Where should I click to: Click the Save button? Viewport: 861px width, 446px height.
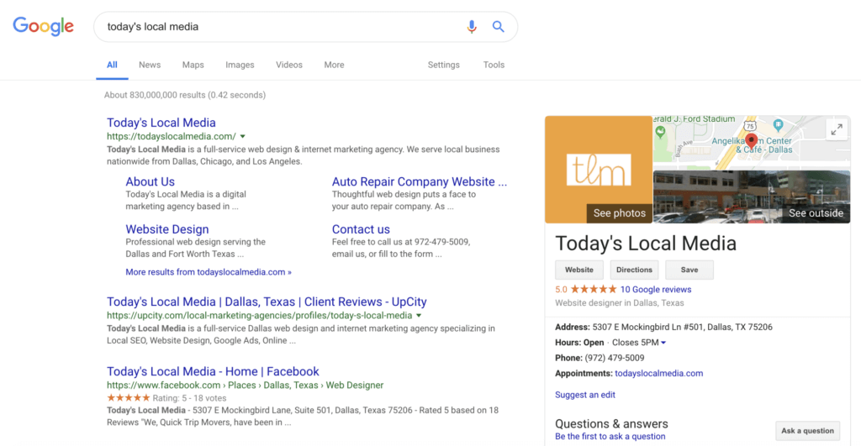(x=689, y=270)
